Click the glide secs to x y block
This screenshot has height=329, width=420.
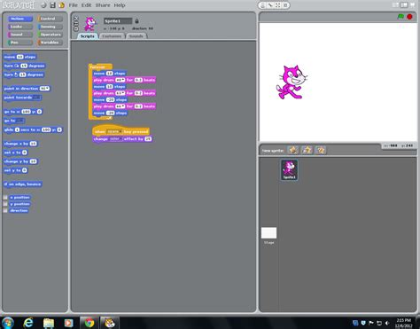[33, 129]
